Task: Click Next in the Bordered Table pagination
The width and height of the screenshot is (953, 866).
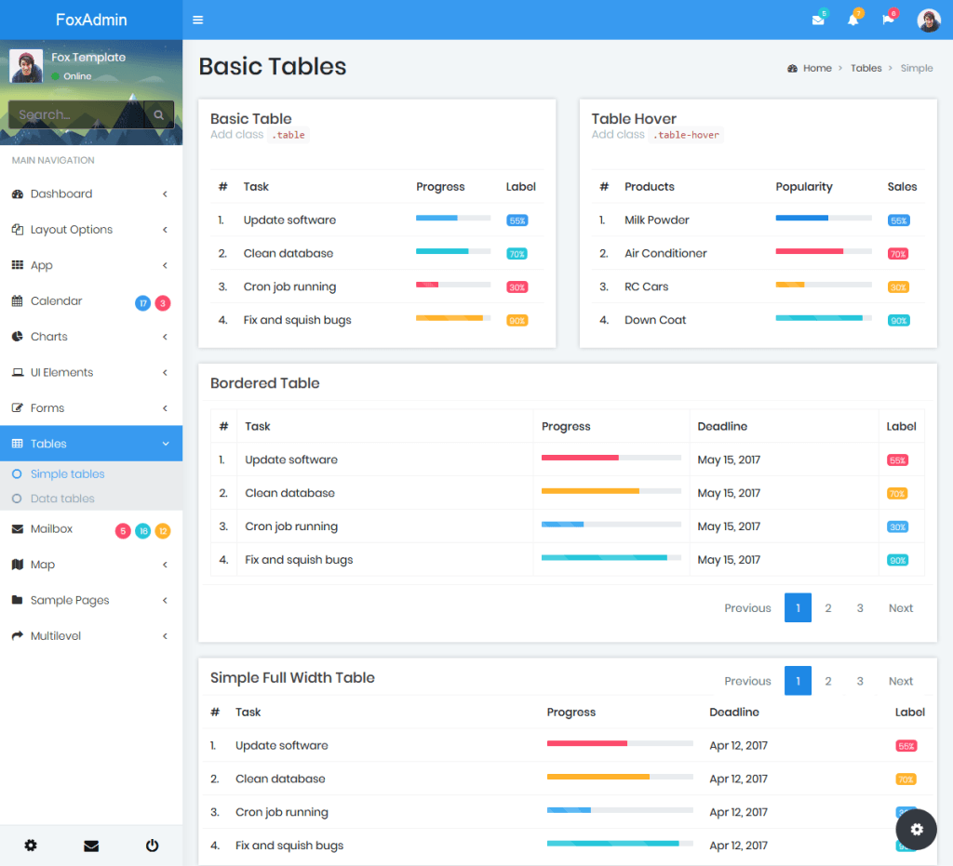Action: point(900,607)
